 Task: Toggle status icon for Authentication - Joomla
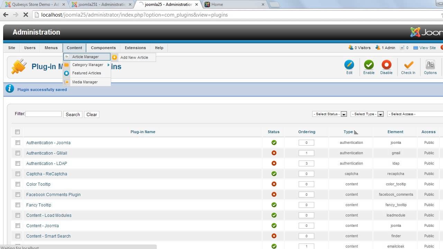click(274, 142)
